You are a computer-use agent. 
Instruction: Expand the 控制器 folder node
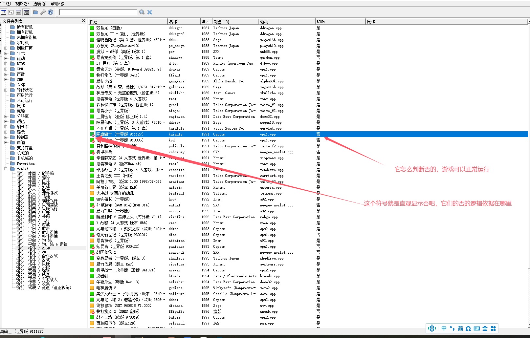coord(6,137)
